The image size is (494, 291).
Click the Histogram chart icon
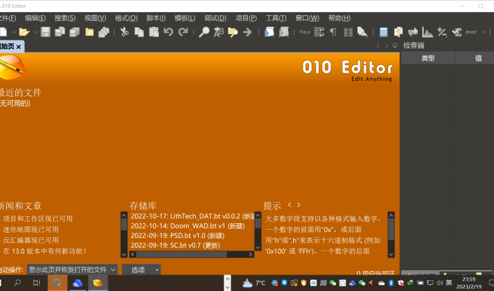427,32
